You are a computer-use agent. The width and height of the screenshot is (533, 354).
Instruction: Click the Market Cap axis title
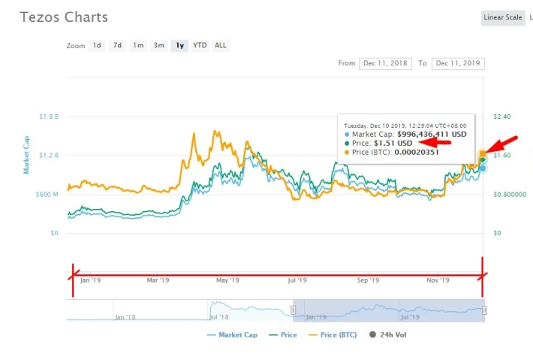[x=26, y=155]
